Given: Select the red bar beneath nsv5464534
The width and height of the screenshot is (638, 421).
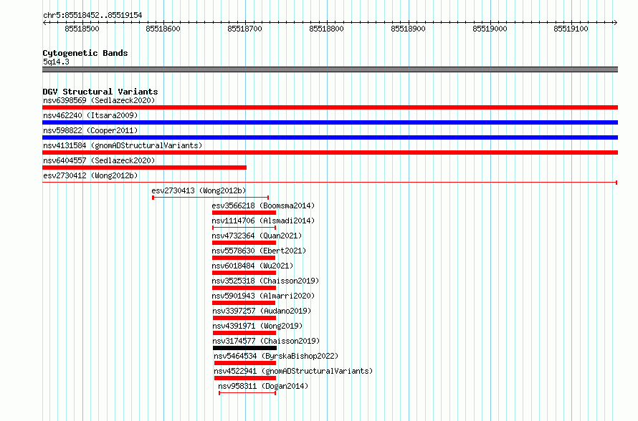Looking at the screenshot, I should coord(245,363).
